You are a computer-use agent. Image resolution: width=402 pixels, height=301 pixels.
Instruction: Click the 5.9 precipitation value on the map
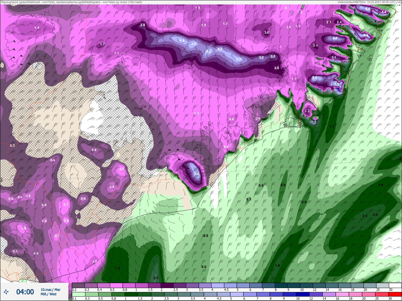[x=337, y=84]
